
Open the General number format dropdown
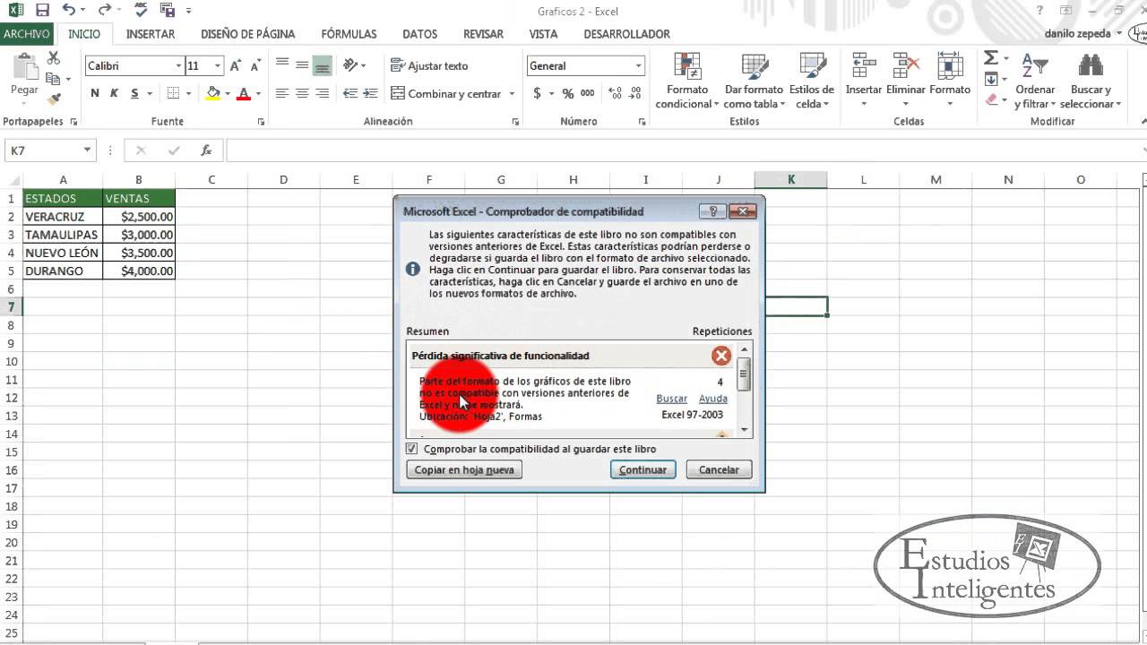pyautogui.click(x=639, y=65)
